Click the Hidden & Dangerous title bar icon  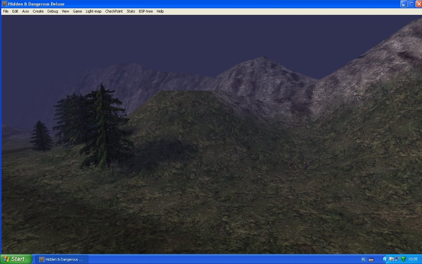[5, 4]
